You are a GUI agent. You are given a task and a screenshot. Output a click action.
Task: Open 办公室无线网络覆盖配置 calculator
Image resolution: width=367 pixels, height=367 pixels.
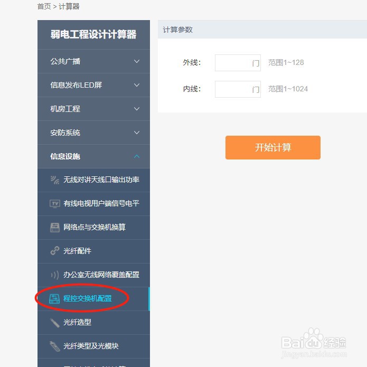(x=93, y=275)
